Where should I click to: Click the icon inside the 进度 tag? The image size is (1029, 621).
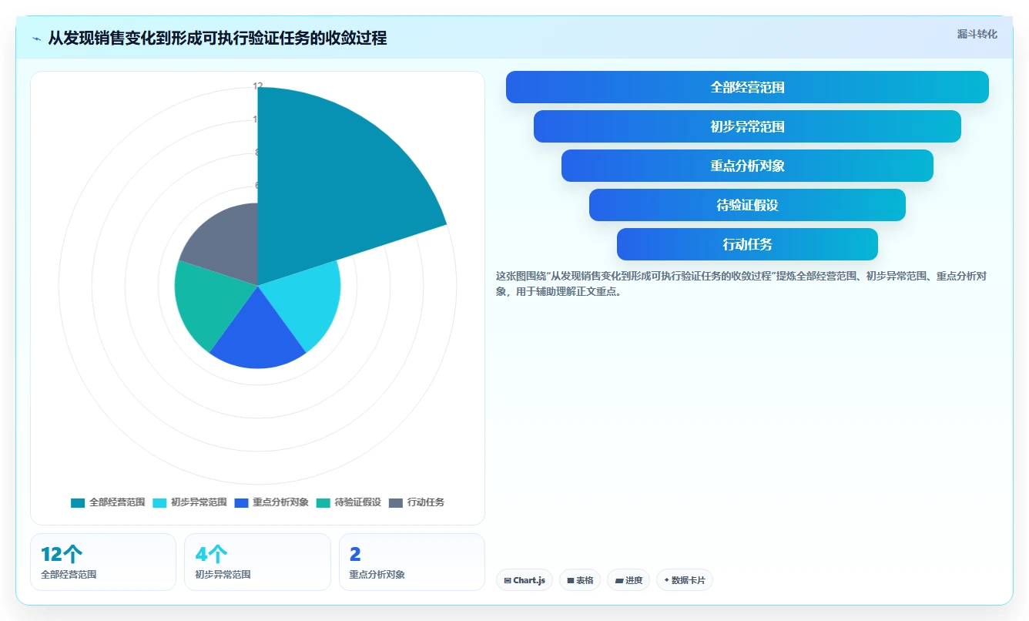[x=618, y=580]
